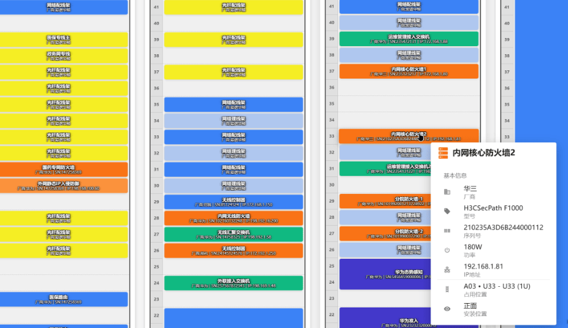Select the 网络配线架 at U35 in the wireless rack

[x=234, y=105]
